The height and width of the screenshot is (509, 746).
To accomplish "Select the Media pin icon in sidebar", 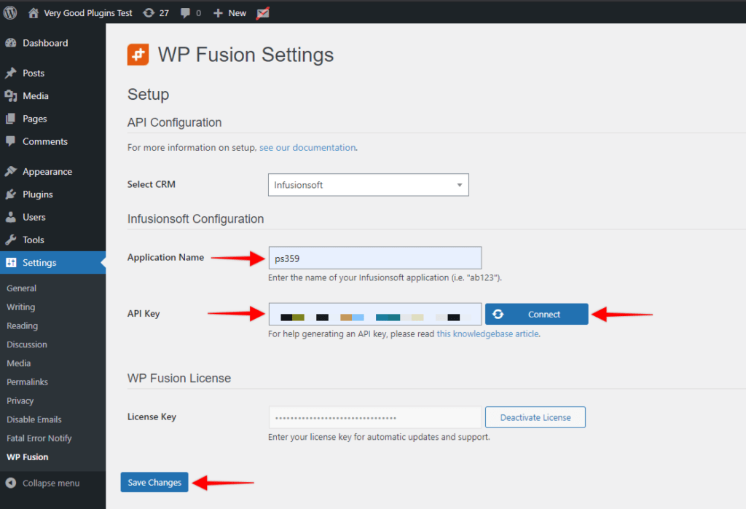I will 10,95.
